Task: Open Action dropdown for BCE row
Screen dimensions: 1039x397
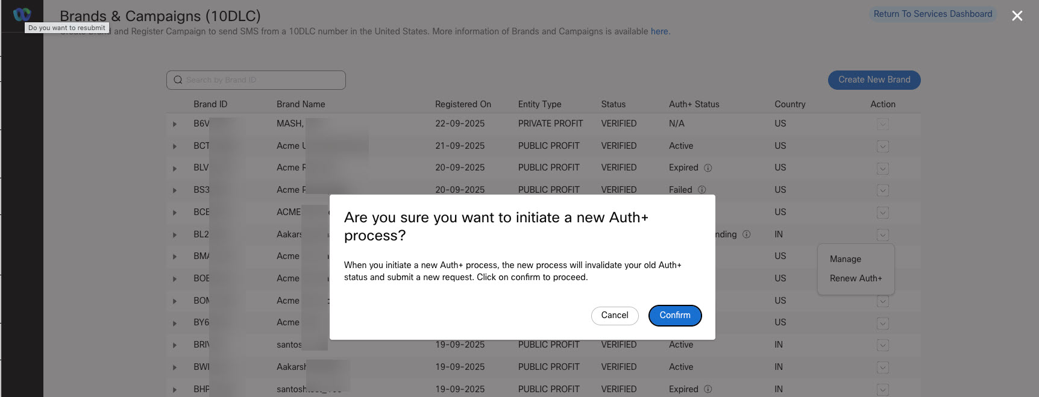Action: click(883, 213)
